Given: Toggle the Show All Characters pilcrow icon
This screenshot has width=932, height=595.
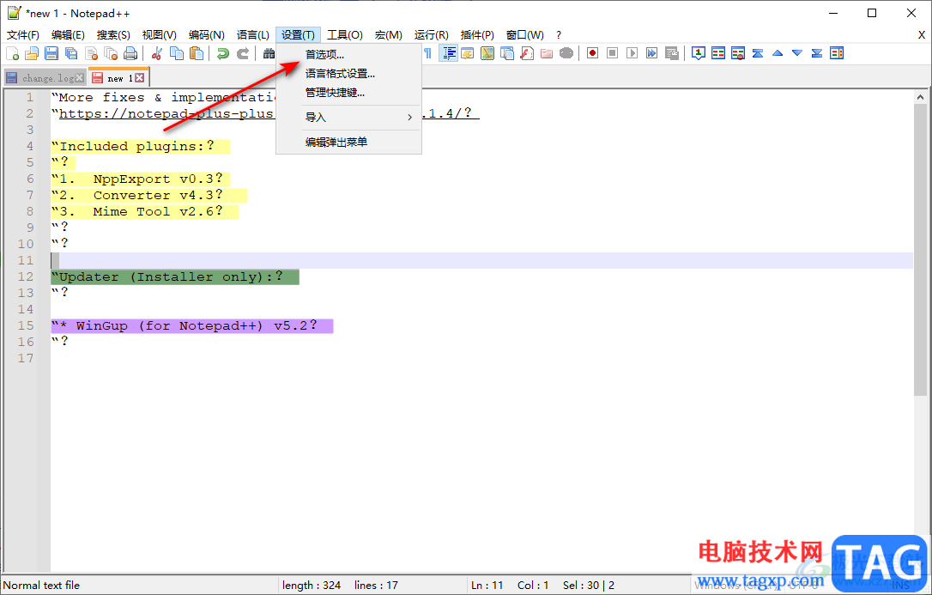Looking at the screenshot, I should (428, 53).
